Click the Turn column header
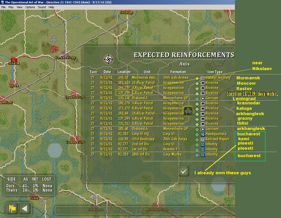The image size is (281, 218). tap(93, 72)
